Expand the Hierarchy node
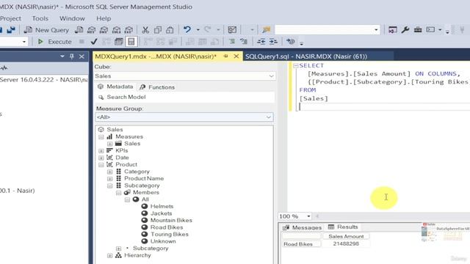Image resolution: width=470 pixels, height=264 pixels. click(110, 256)
